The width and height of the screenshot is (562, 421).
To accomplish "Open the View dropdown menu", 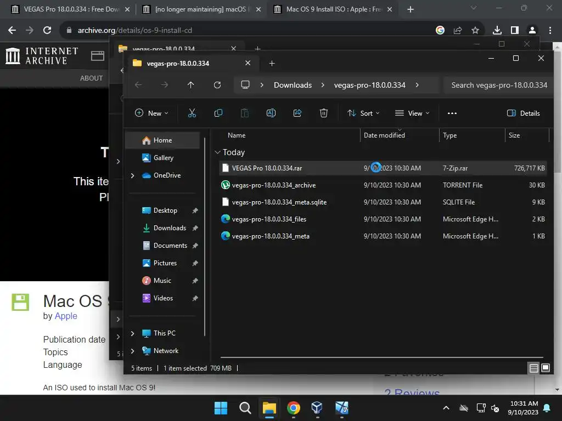I will click(x=412, y=113).
